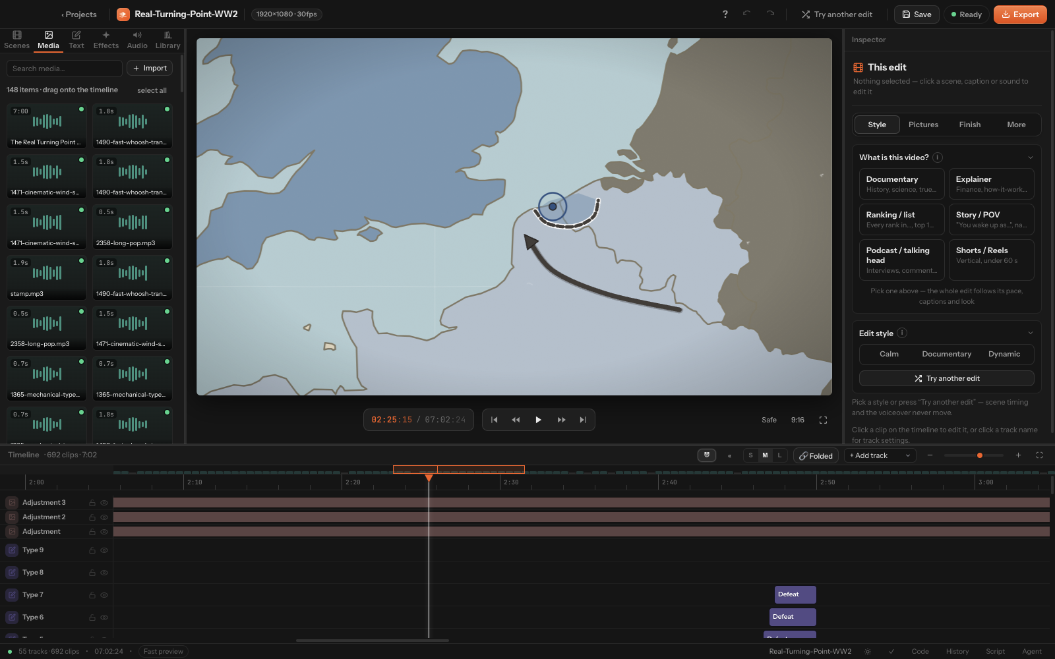Click select all media link
The image size is (1055, 659).
[152, 90]
